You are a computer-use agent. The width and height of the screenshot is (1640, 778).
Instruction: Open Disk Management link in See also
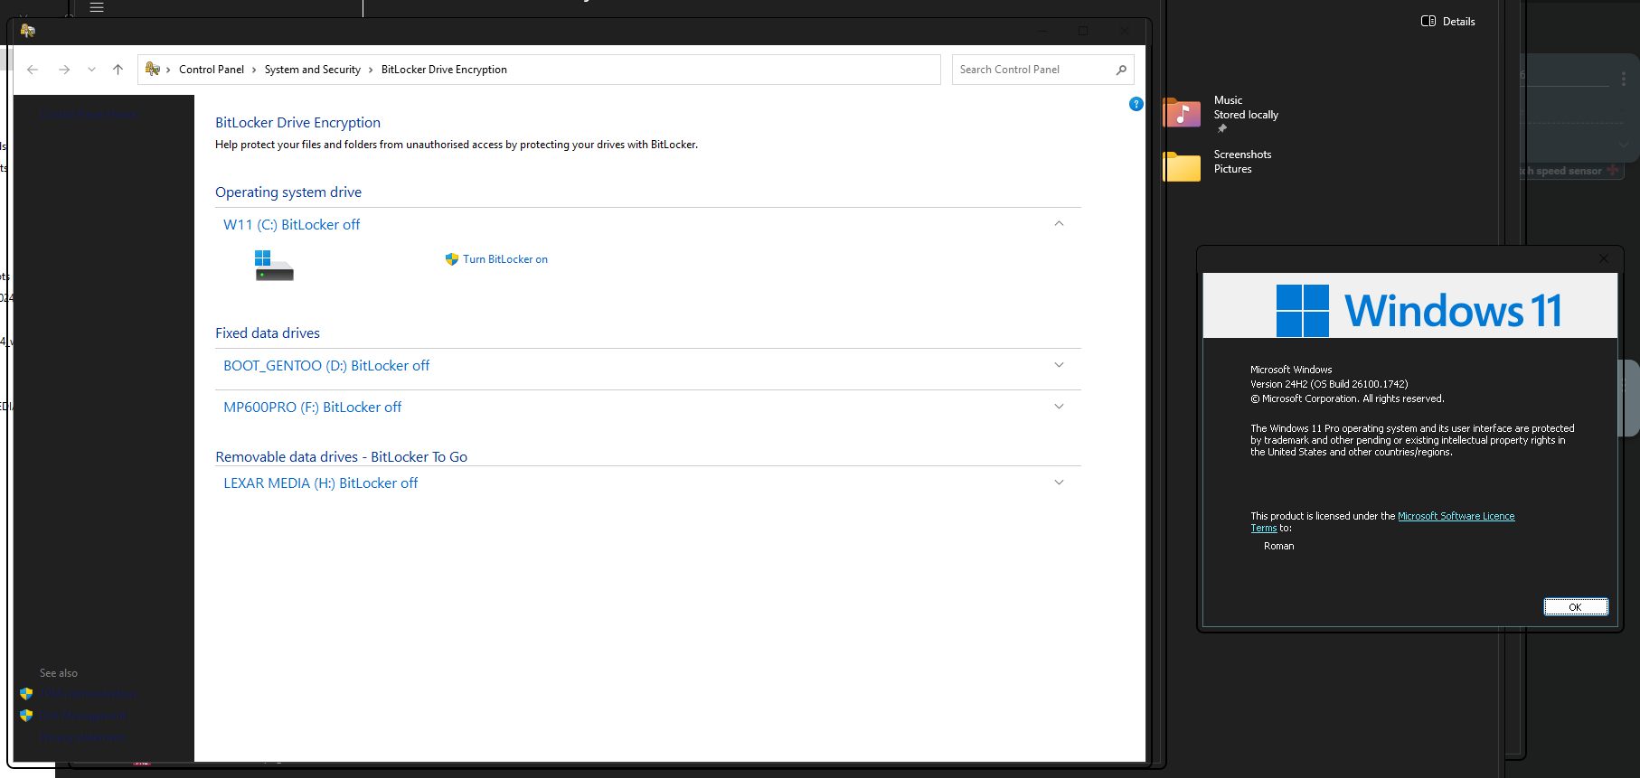point(83,715)
